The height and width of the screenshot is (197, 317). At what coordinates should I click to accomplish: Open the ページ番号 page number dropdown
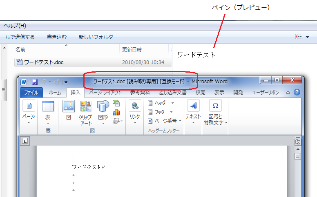click(x=164, y=121)
